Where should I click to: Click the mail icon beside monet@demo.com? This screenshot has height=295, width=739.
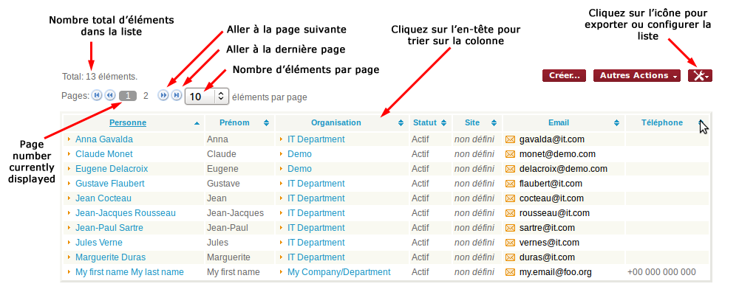pyautogui.click(x=510, y=154)
